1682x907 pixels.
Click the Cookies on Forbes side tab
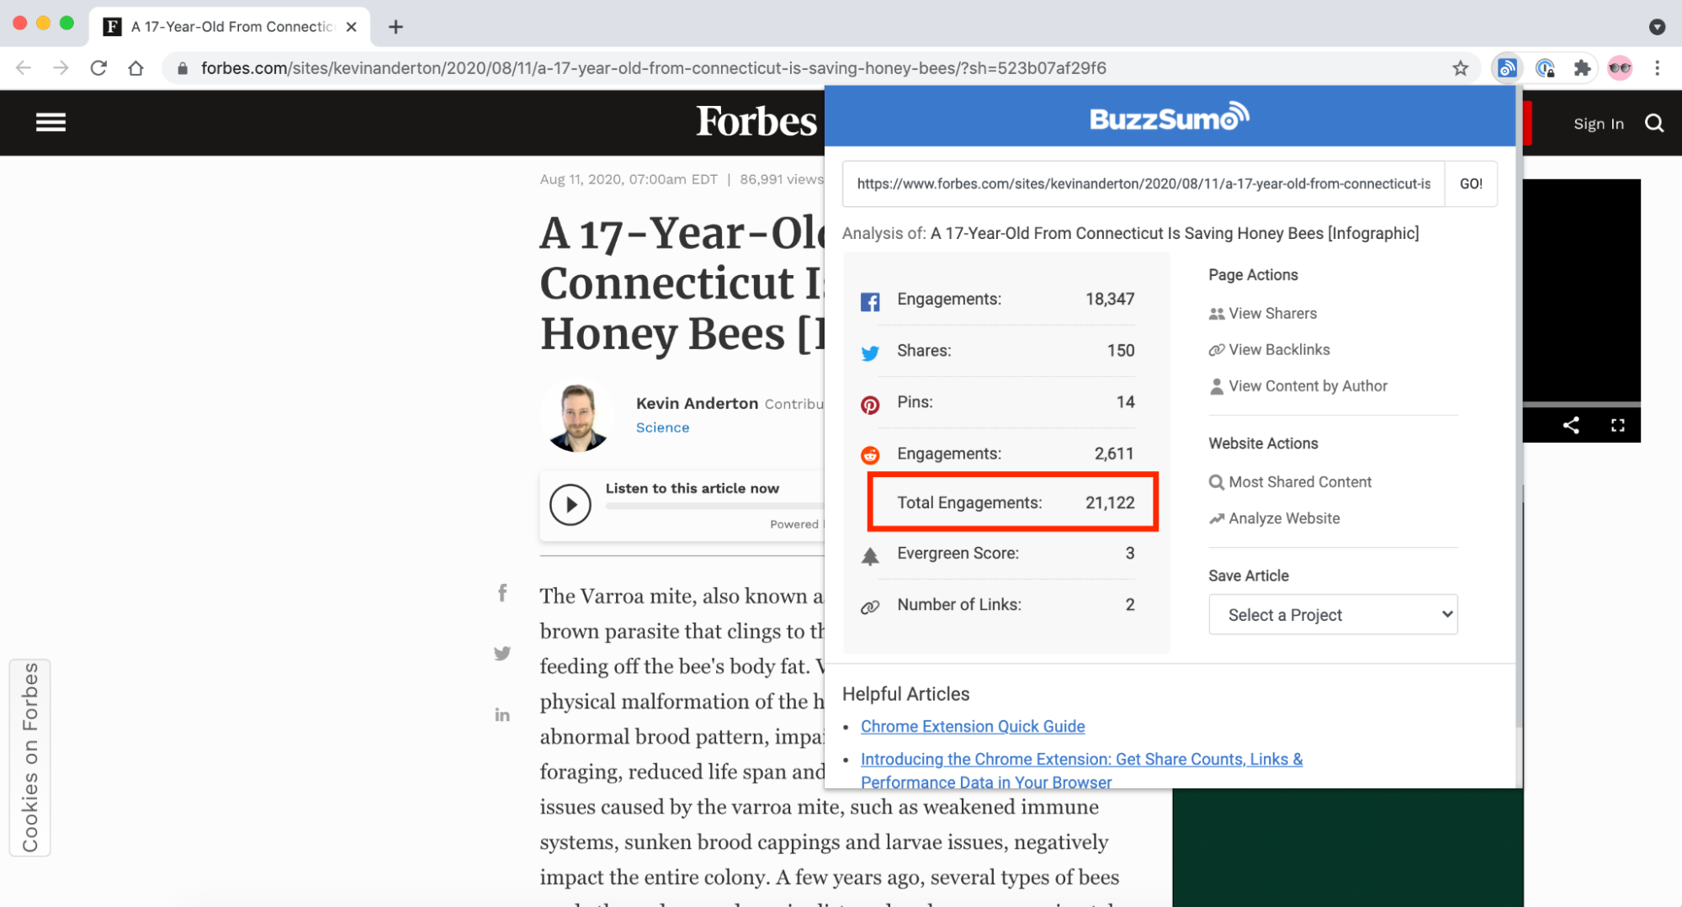click(x=30, y=757)
